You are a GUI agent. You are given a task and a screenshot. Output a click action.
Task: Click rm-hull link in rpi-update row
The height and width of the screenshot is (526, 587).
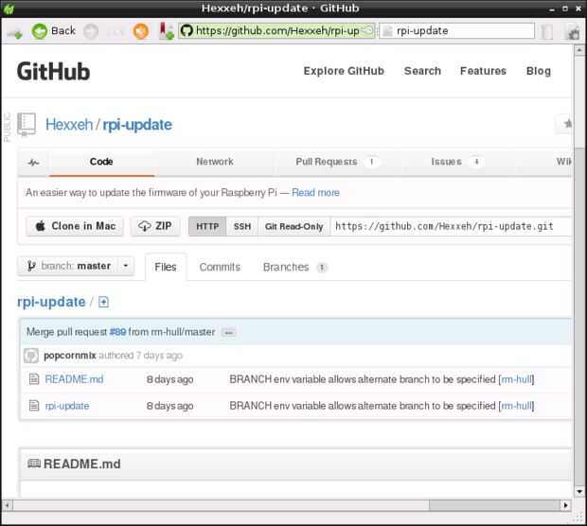click(x=516, y=406)
